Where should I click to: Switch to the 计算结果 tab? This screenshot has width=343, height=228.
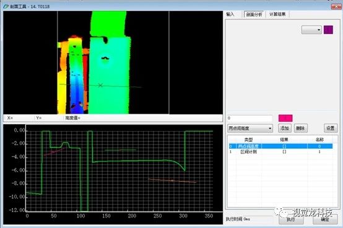277,14
